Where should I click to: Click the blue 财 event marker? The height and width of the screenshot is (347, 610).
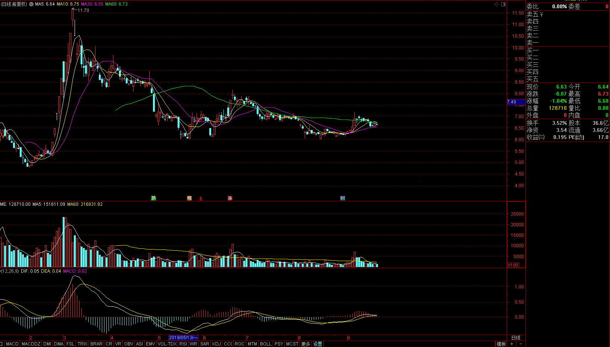(342, 198)
